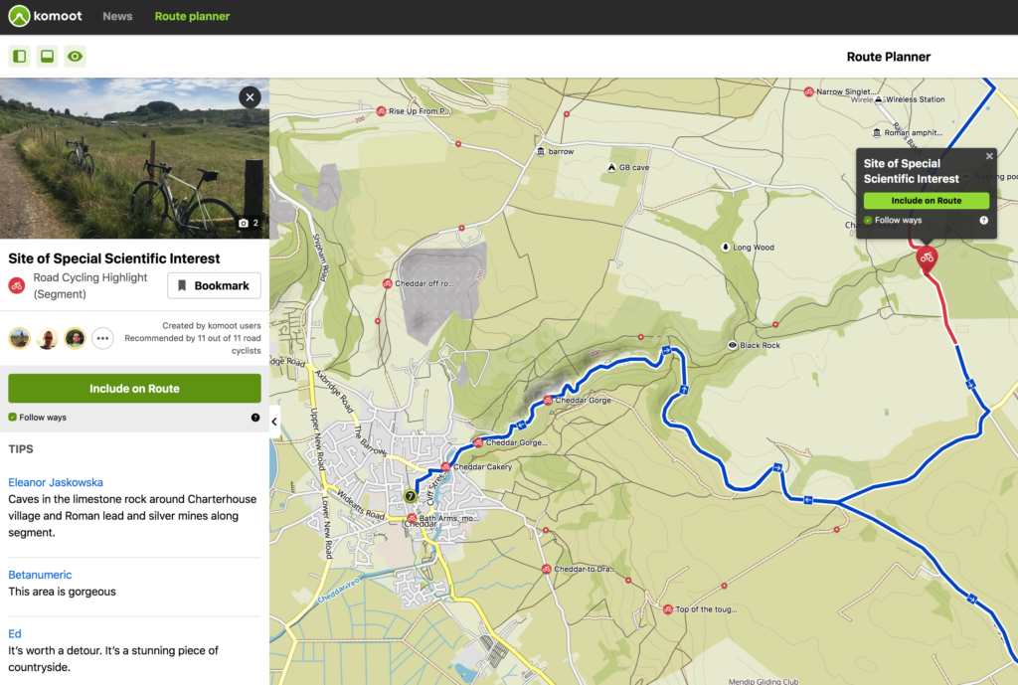Select the large red cycling highlight pin on map
Screen dimensions: 1018x685
(927, 259)
